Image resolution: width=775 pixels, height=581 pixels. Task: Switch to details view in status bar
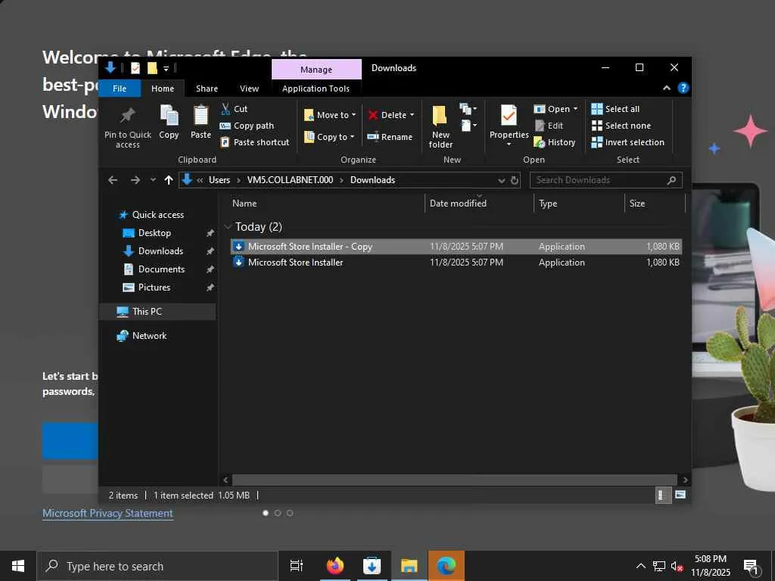(x=662, y=495)
